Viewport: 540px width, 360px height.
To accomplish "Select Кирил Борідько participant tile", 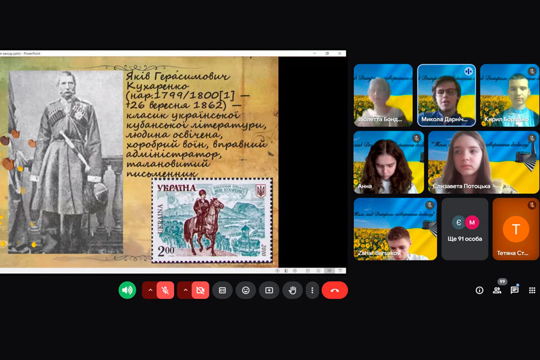I will [509, 95].
